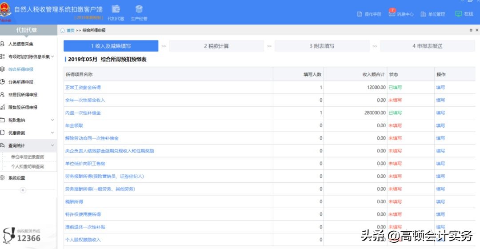Viewport: 480px width, 249px height.
Task: Open 个人股权激励收入 item link
Action: (83, 240)
